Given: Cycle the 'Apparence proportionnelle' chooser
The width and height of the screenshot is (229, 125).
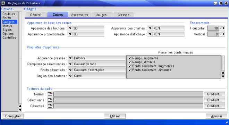Looking at the screenshot, I should click(x=86, y=34).
